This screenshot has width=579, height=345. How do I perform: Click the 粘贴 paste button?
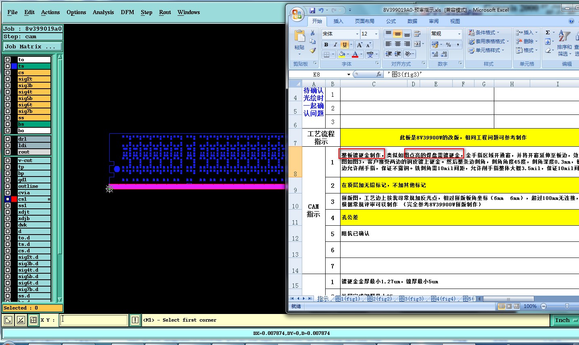[299, 42]
